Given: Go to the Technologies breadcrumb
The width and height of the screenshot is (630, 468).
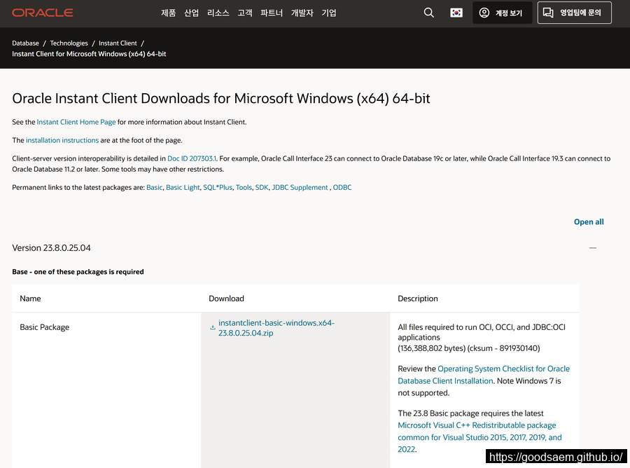Looking at the screenshot, I should point(69,43).
